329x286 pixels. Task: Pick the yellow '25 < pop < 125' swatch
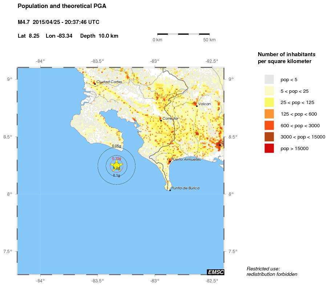tap(269, 103)
